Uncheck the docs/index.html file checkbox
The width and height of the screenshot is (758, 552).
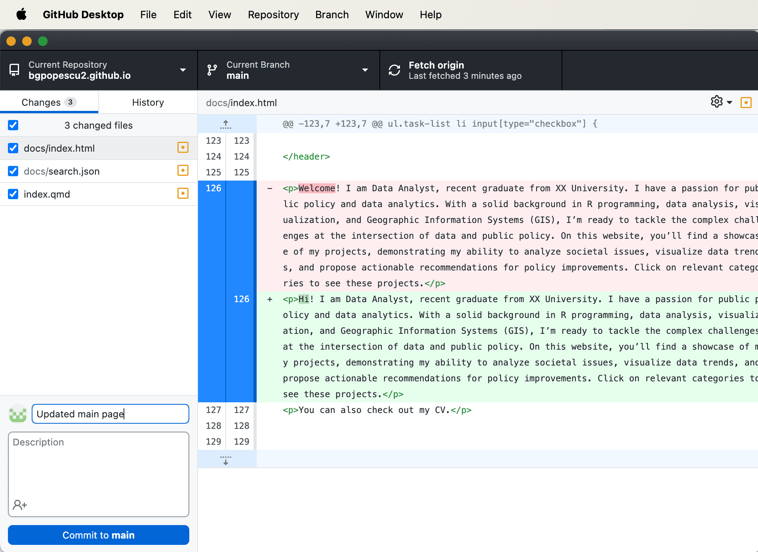(x=13, y=148)
